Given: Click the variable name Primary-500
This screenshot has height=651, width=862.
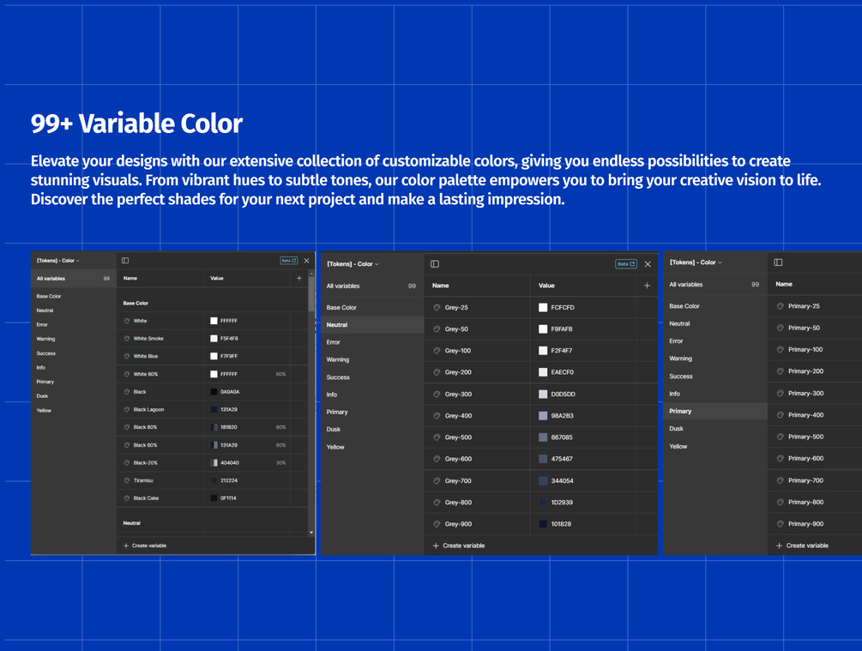Looking at the screenshot, I should 806,437.
